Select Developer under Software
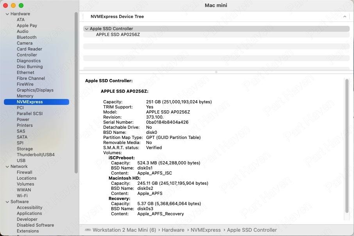The height and width of the screenshot is (236, 354). [27, 220]
